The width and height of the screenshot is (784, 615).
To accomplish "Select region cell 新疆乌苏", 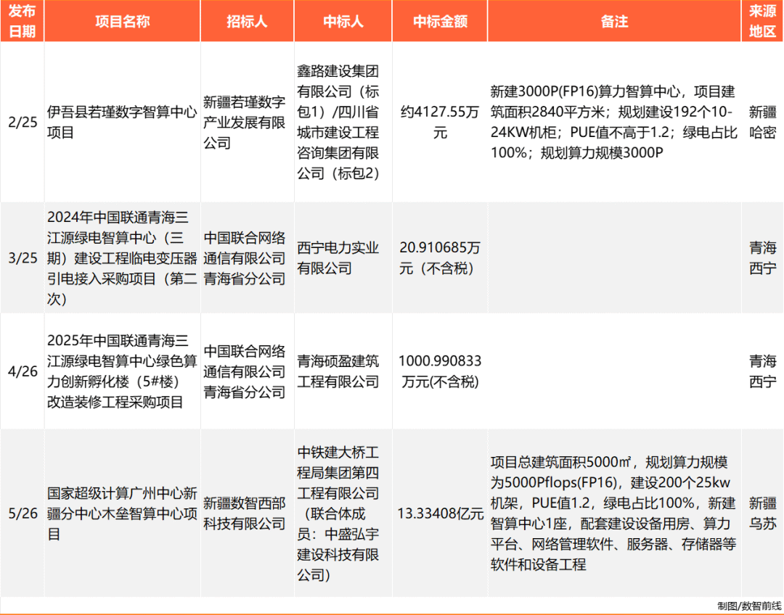I will pos(762,513).
